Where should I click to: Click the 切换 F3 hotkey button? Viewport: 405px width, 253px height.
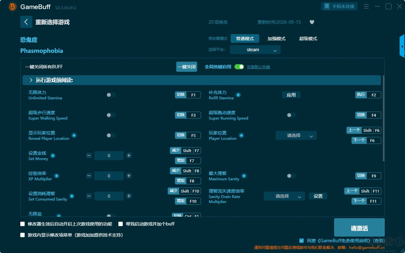[x=188, y=115]
